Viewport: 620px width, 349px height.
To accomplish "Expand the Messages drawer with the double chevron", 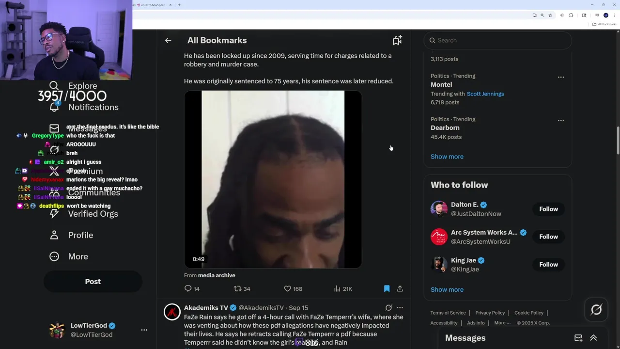I will pos(593,338).
